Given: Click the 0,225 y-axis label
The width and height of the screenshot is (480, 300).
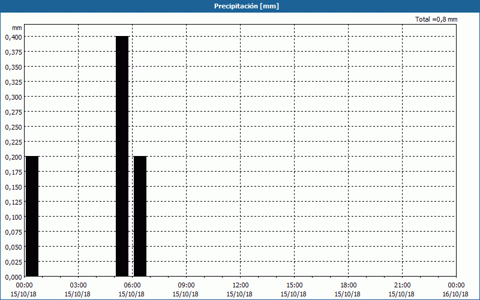Looking at the screenshot, I should tap(14, 142).
